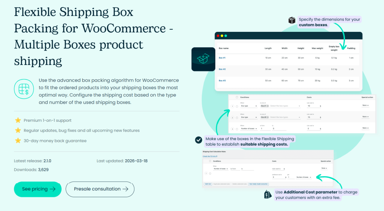
Task: Open box types selector containing Box #1
Action: (x=280, y=106)
